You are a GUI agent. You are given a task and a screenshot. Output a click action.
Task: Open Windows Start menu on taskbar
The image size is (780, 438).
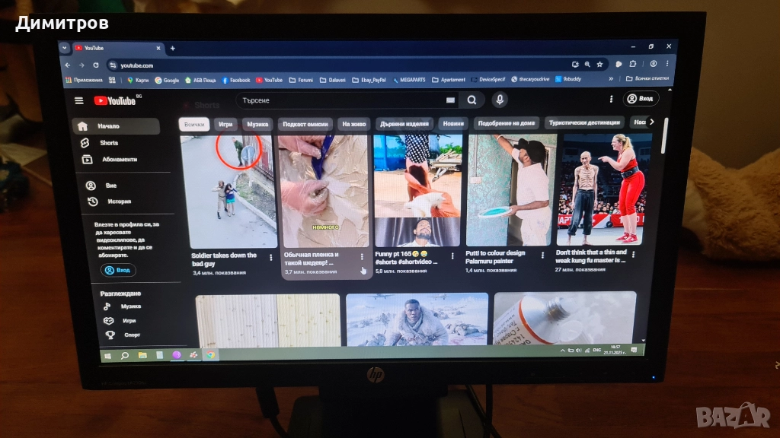point(107,355)
